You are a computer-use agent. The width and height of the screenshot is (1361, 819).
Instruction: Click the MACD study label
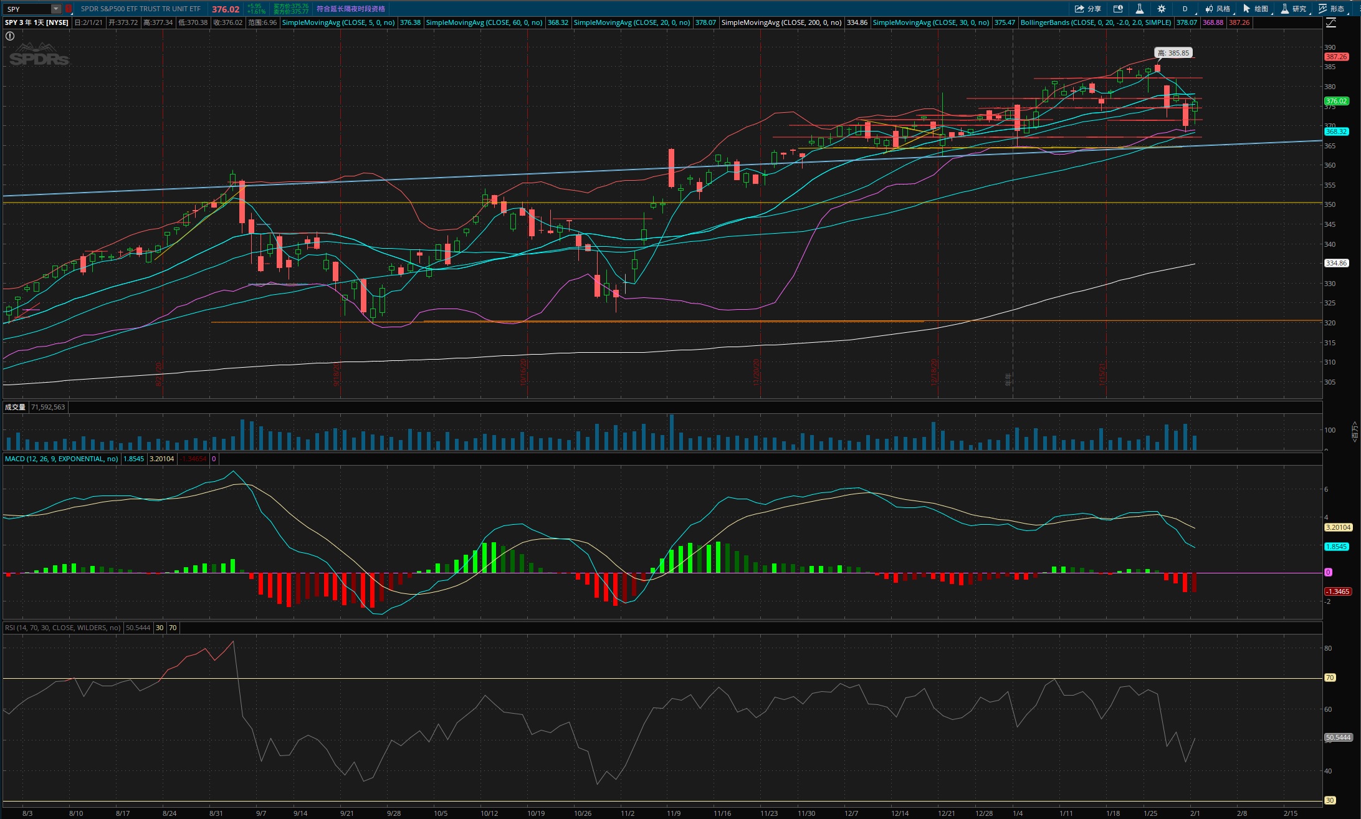[x=61, y=459]
